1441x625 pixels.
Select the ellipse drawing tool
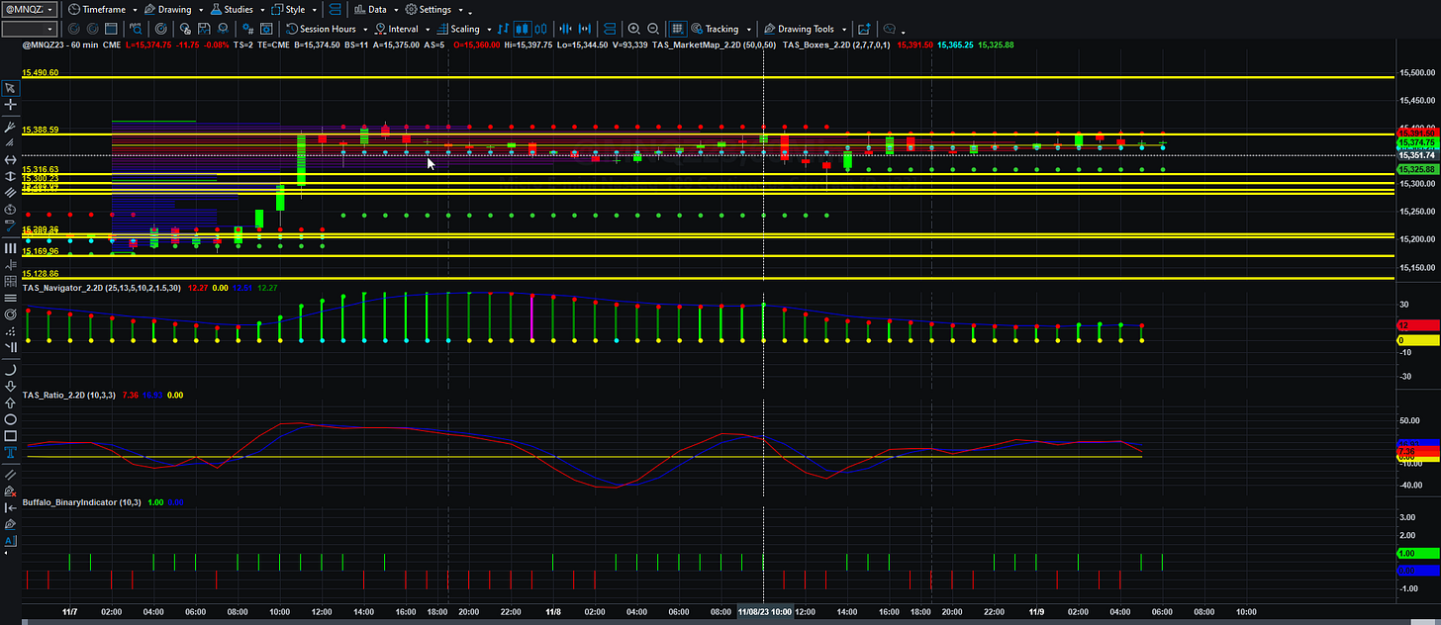pyautogui.click(x=10, y=418)
